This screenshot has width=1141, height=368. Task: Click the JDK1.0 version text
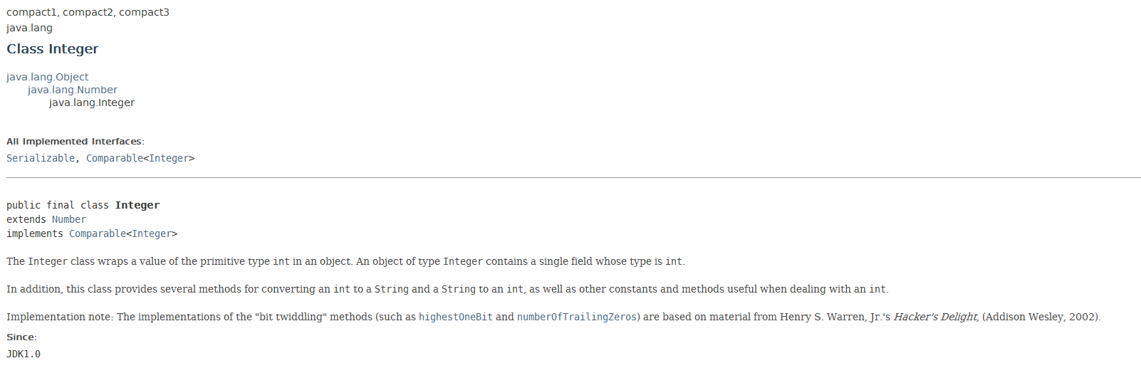point(24,354)
